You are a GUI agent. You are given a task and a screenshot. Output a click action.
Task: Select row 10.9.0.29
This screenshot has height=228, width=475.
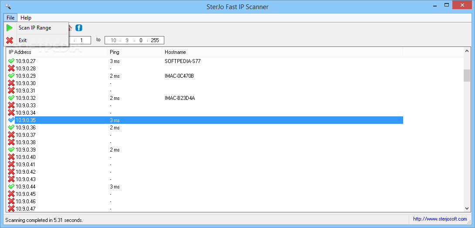pyautogui.click(x=205, y=76)
